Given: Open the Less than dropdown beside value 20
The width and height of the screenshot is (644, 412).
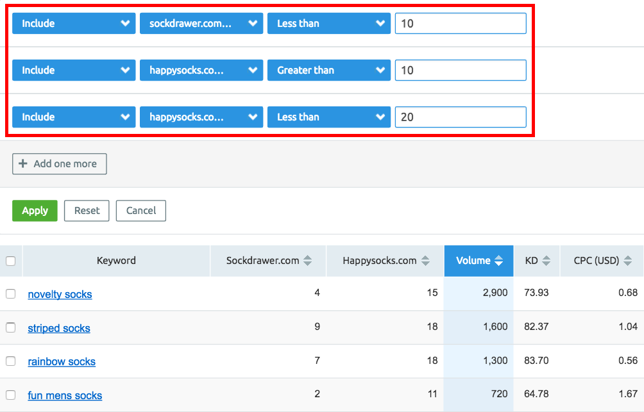Looking at the screenshot, I should coord(329,117).
